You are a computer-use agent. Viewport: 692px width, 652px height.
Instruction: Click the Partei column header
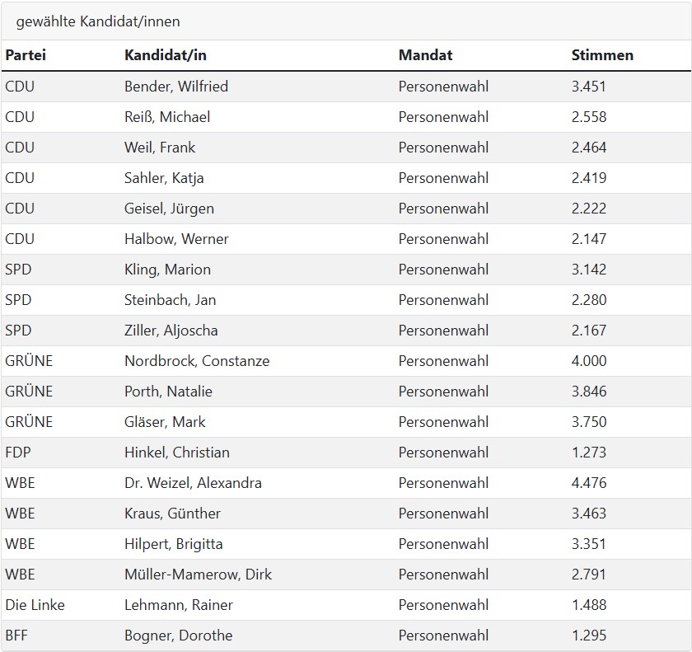pyautogui.click(x=26, y=55)
